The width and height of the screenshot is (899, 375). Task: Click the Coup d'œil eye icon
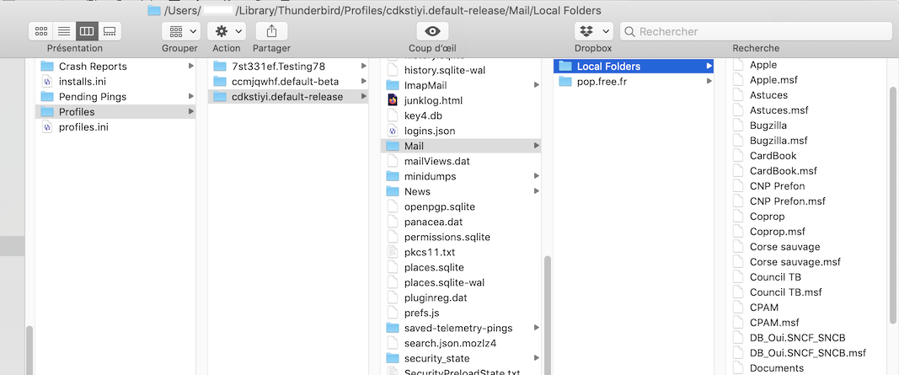point(432,31)
